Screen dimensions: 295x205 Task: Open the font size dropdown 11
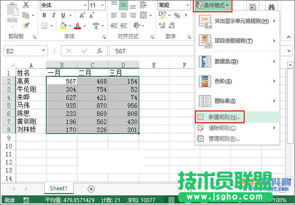click(103, 5)
